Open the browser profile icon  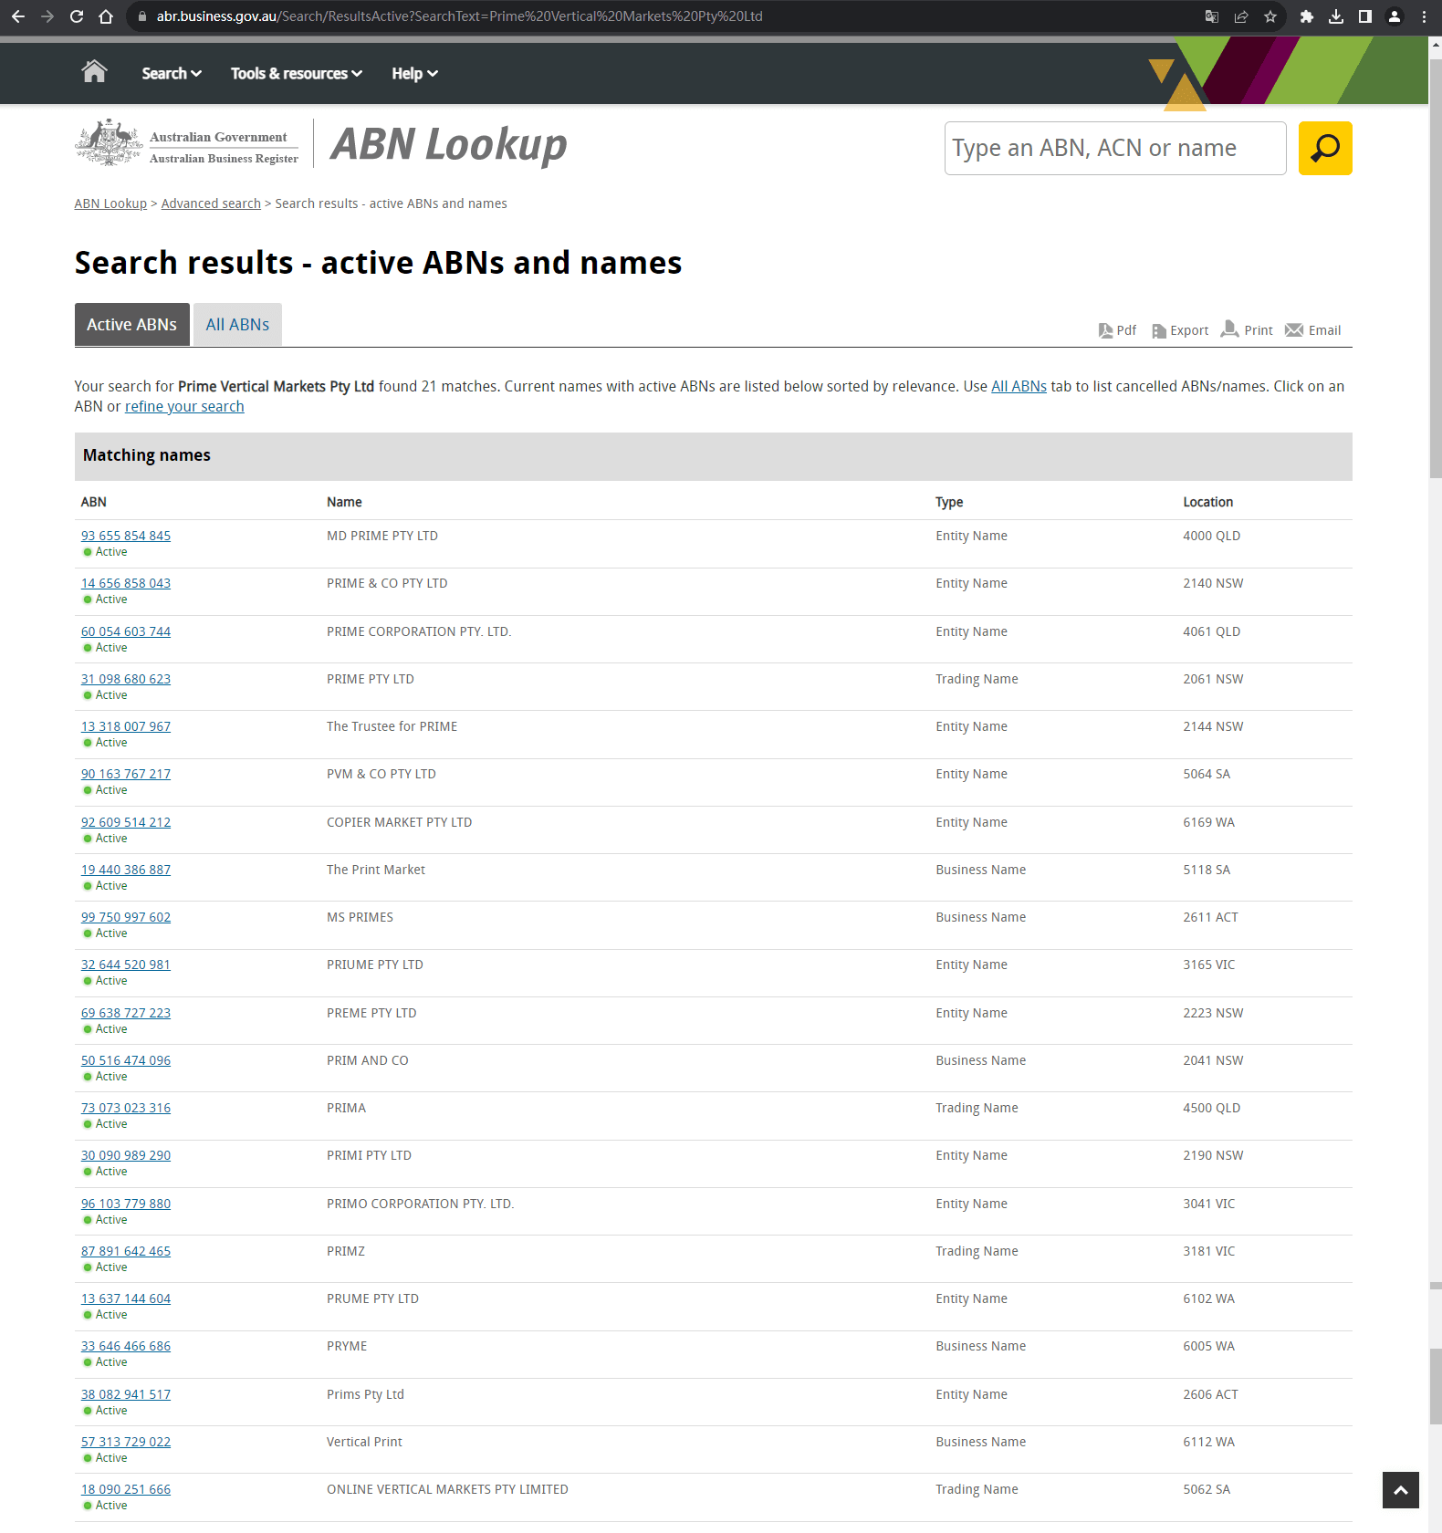1395,16
